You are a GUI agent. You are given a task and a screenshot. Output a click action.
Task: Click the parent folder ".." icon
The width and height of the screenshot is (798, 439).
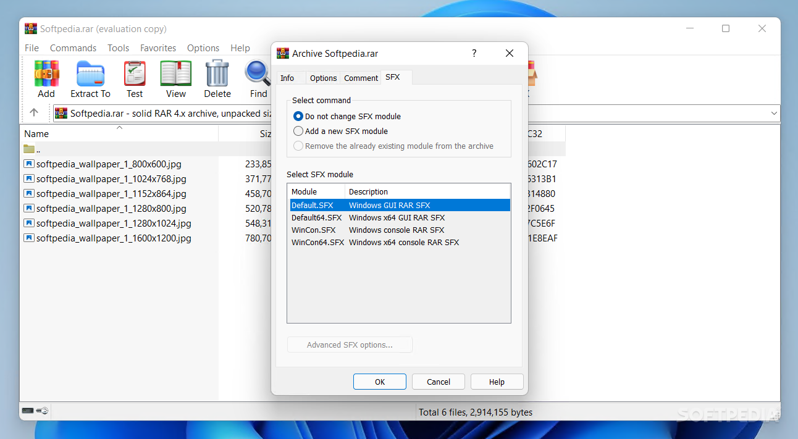[29, 149]
